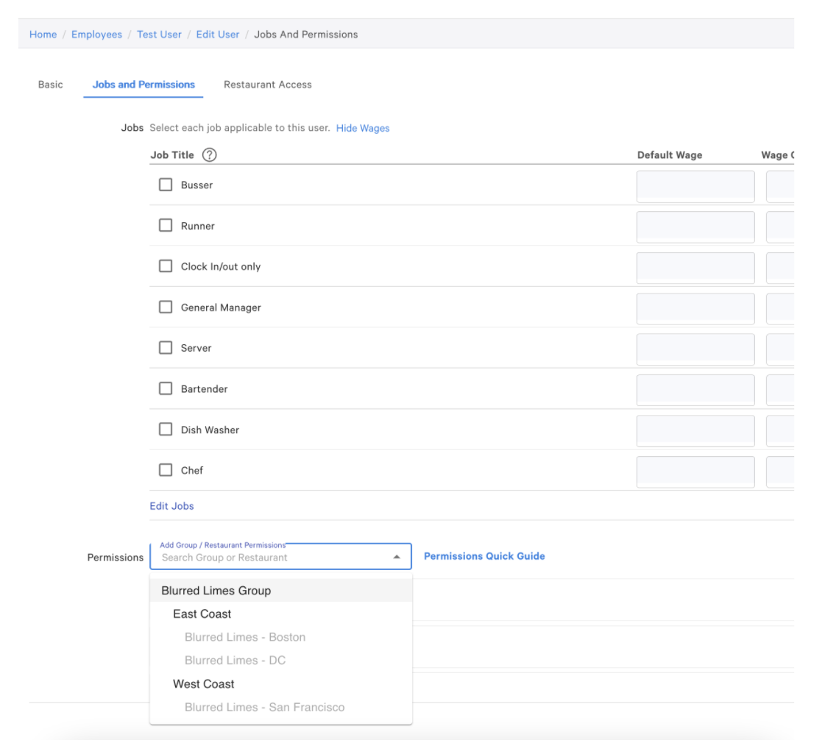The height and width of the screenshot is (740, 836).
Task: Mark the Bartender job checkbox
Action: tap(166, 388)
